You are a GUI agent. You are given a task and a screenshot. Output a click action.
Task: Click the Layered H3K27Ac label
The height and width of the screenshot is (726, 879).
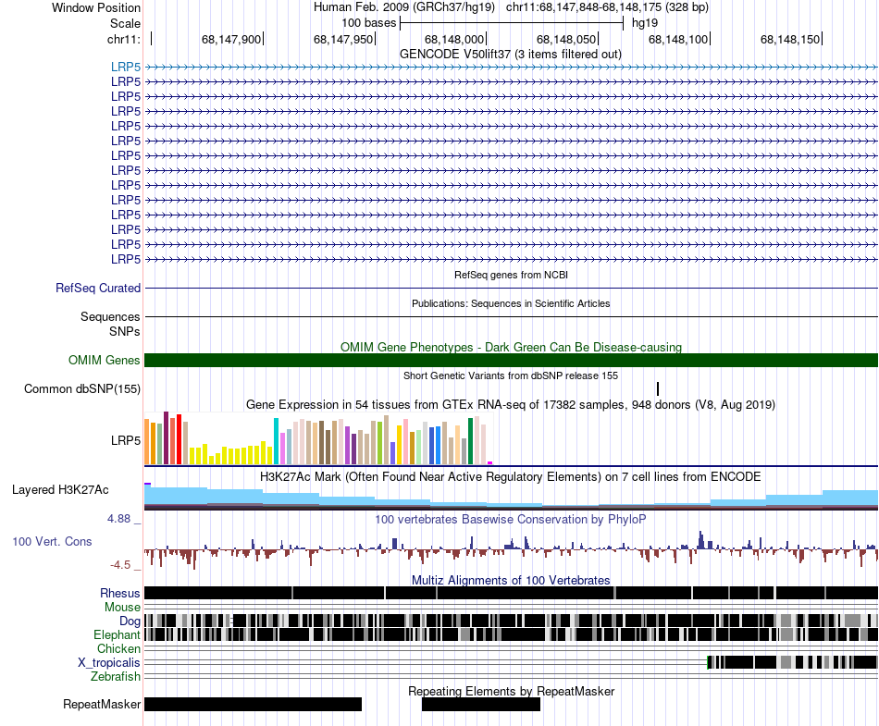pyautogui.click(x=60, y=489)
